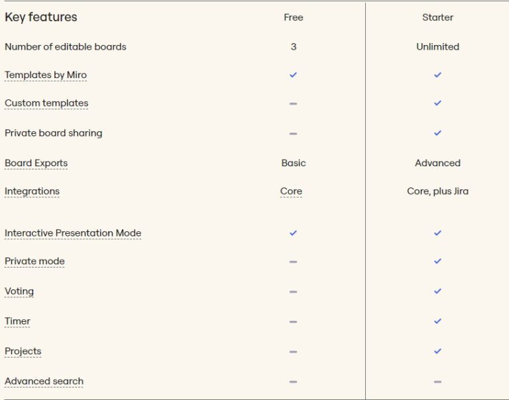Click the Starter checkmark for Custom templates
This screenshot has height=400, width=509.
click(437, 103)
